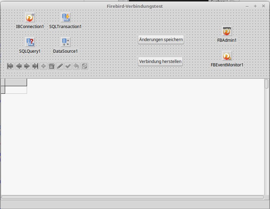This screenshot has height=209, width=270.
Task: Post changes with the checkmark button
Action: [68, 66]
